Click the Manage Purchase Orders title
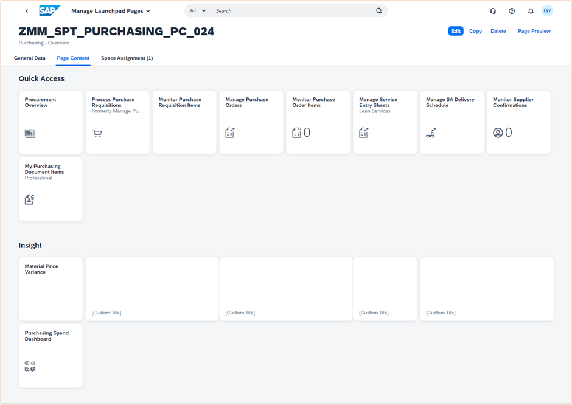Viewport: 572px width, 405px height. (x=246, y=102)
